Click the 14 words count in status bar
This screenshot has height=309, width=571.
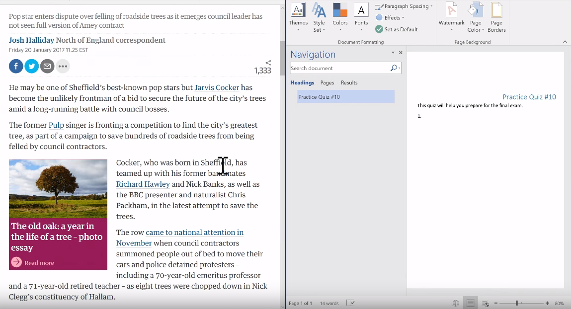pyautogui.click(x=329, y=303)
